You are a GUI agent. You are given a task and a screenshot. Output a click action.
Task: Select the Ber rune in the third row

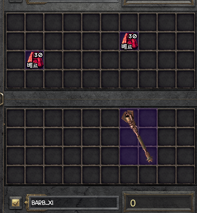[x=34, y=60]
